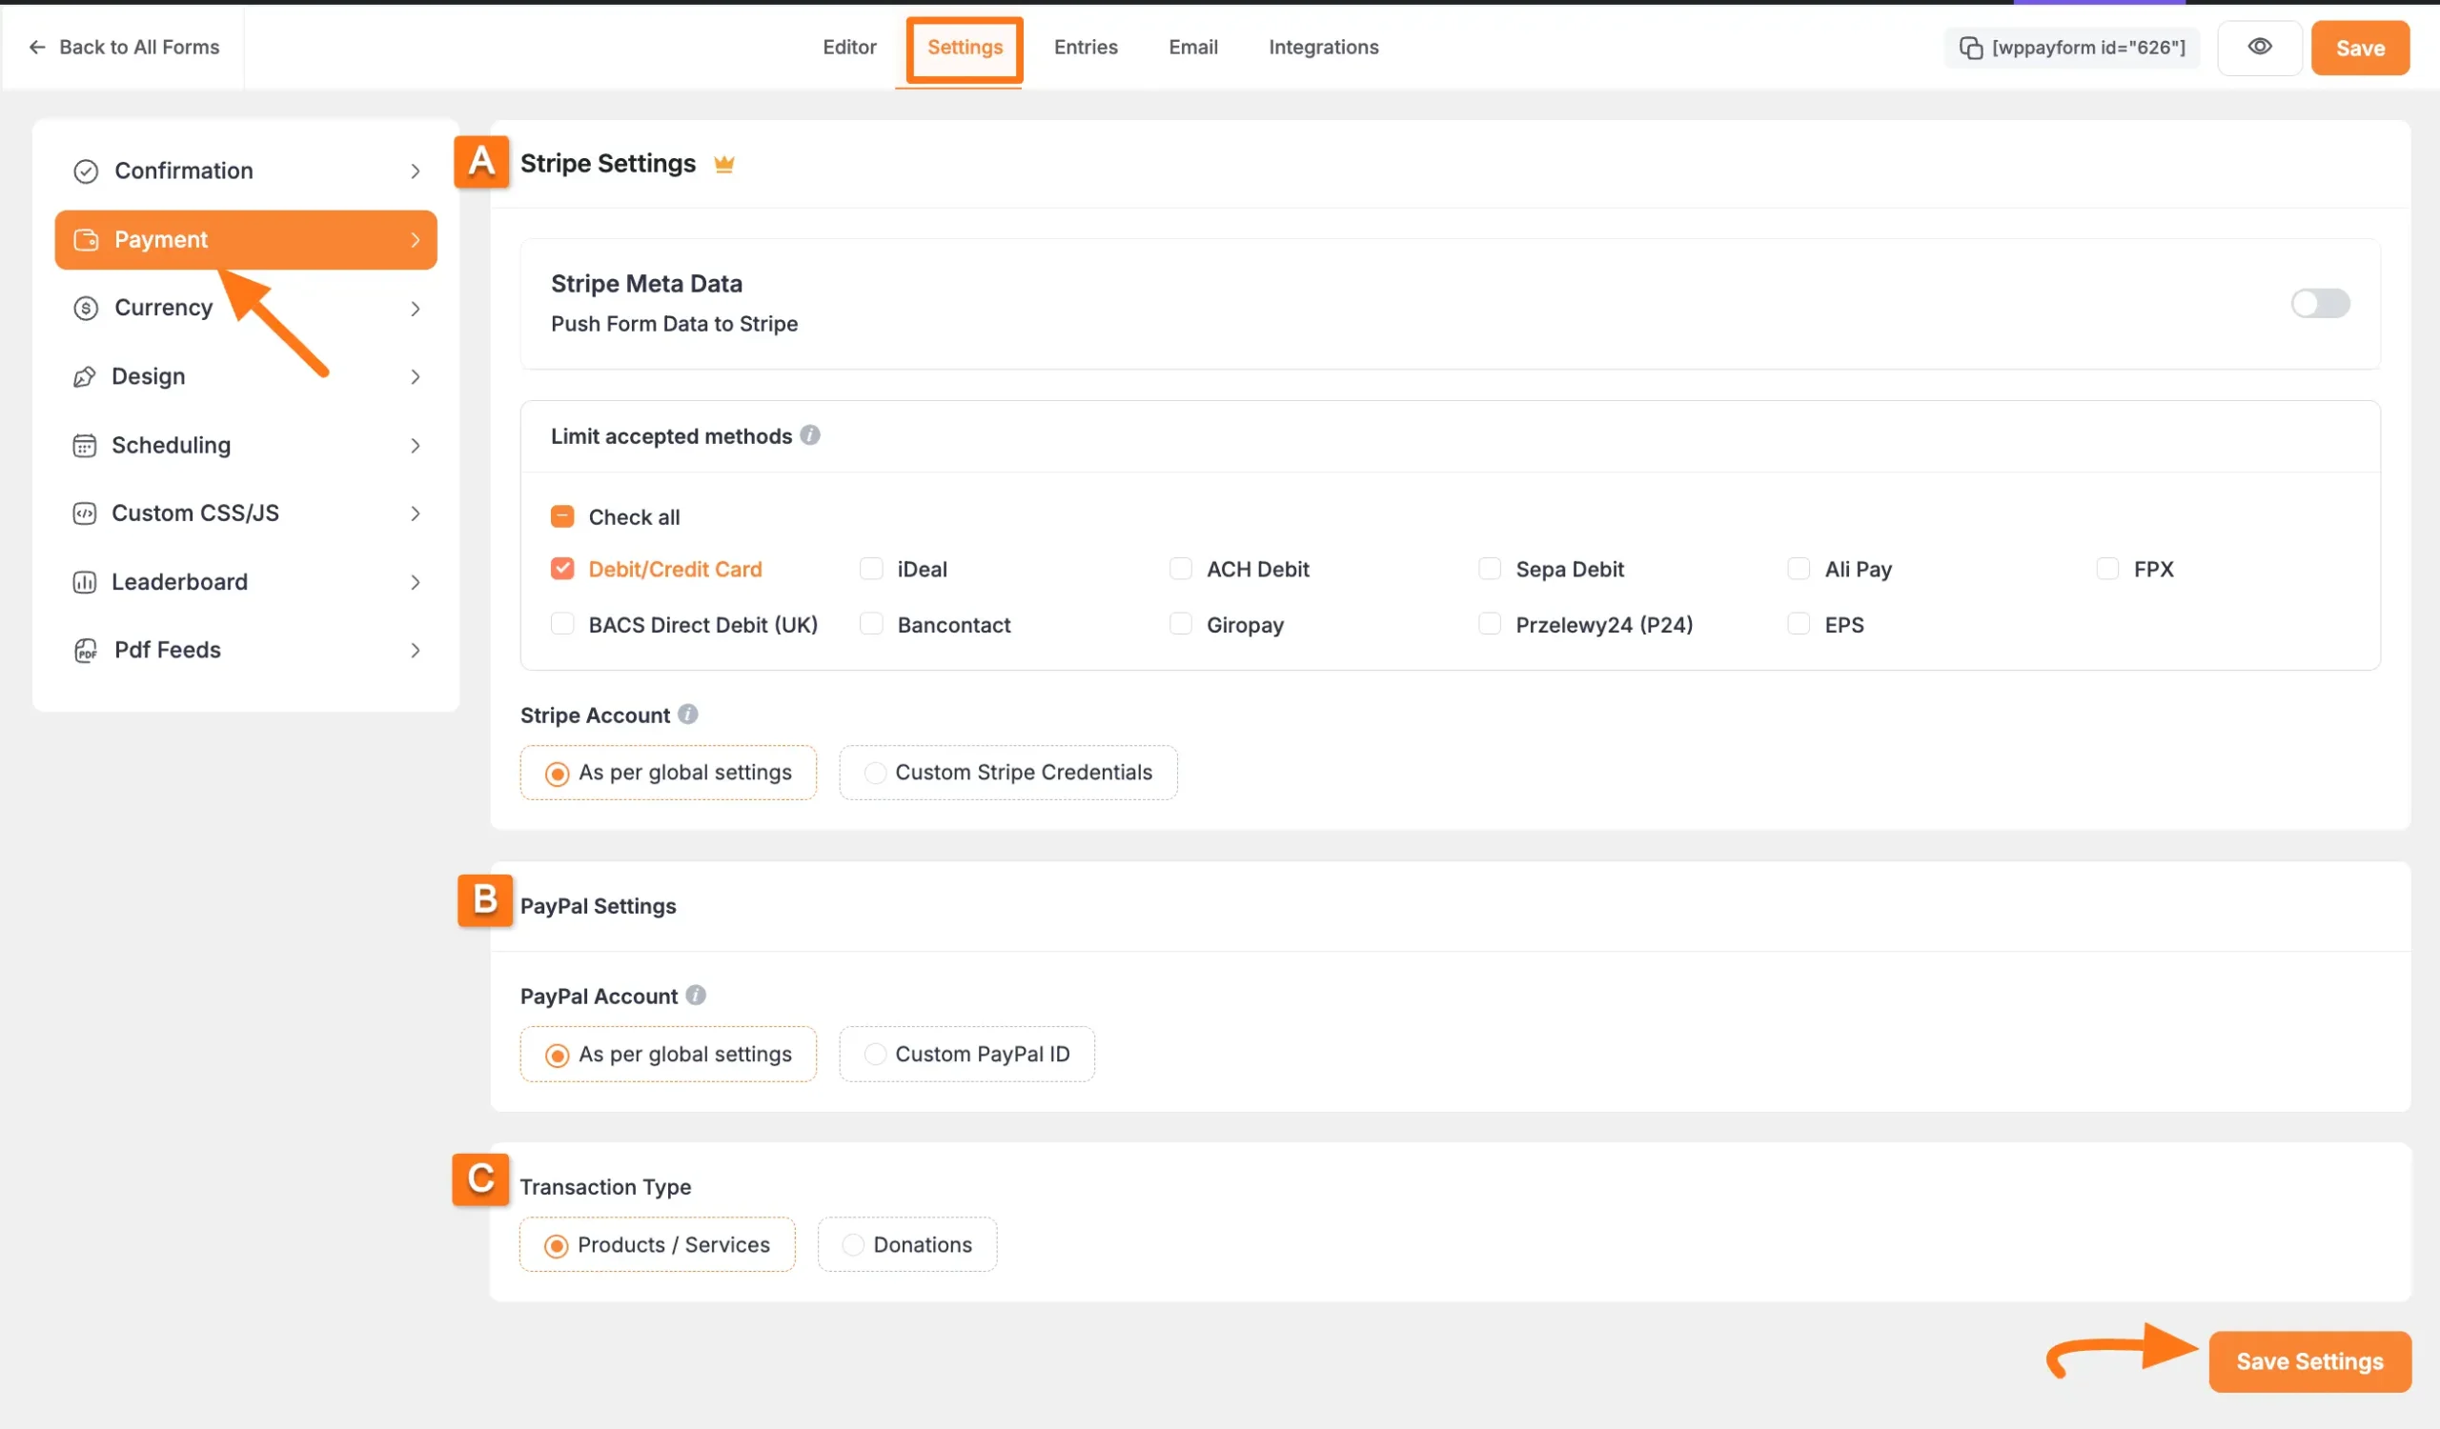Image resolution: width=2440 pixels, height=1429 pixels.
Task: Select the Payment wallet icon
Action: [x=85, y=239]
